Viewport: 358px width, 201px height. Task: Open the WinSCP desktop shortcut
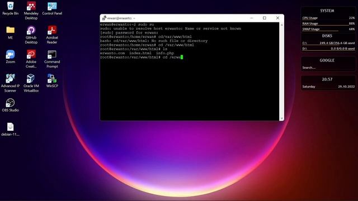coord(52,80)
